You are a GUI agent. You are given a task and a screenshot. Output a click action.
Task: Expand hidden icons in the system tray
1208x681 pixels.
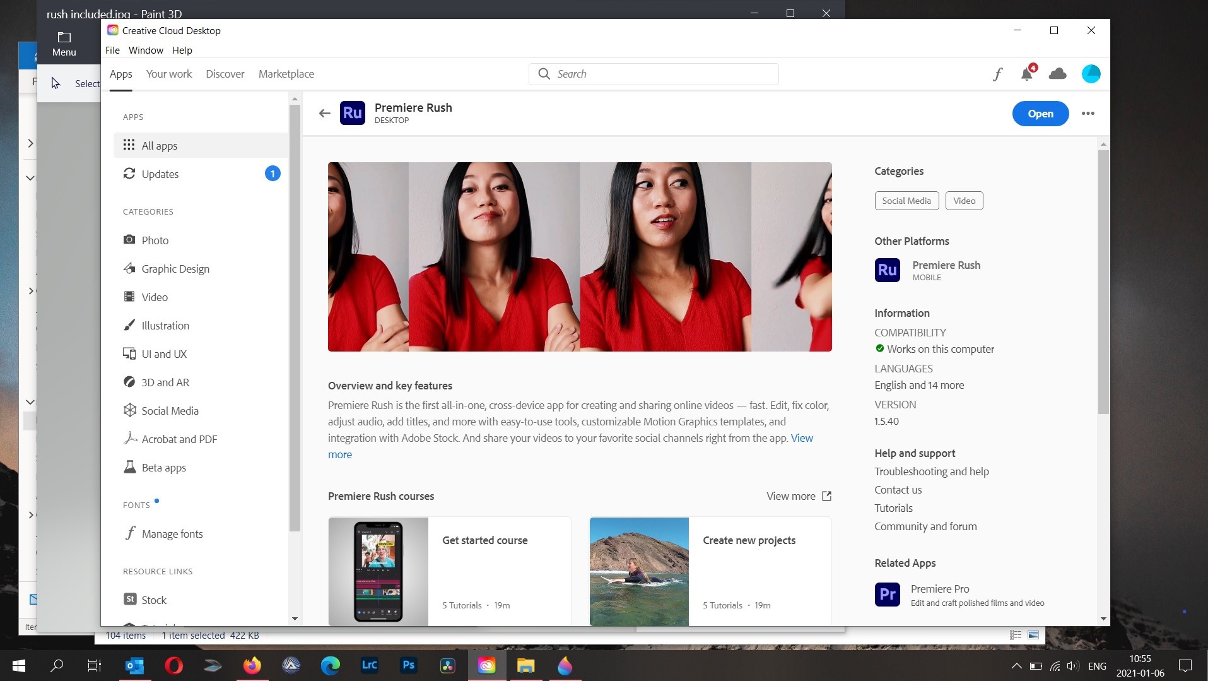[1016, 666]
